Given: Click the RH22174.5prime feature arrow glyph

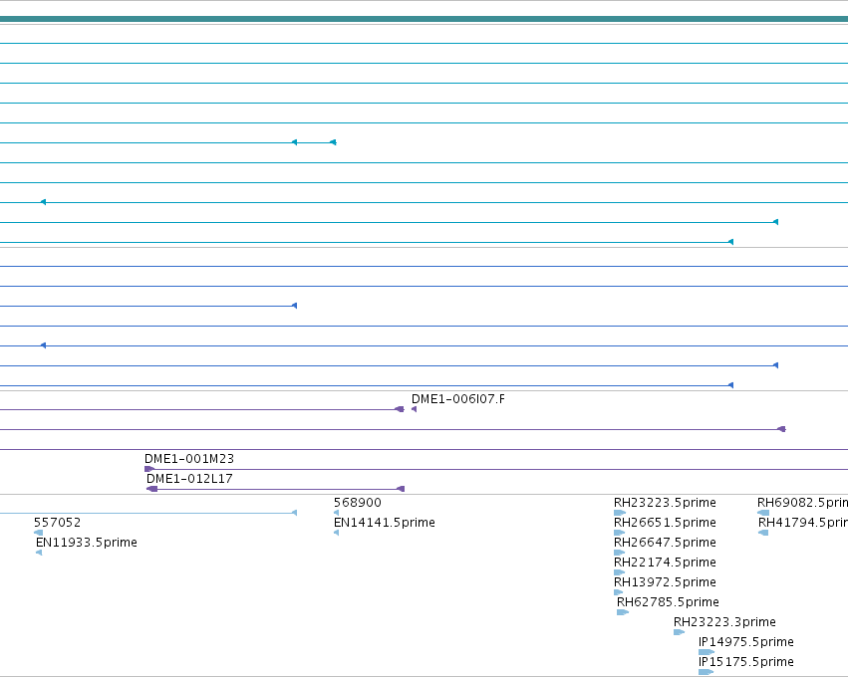Looking at the screenshot, I should click(620, 572).
